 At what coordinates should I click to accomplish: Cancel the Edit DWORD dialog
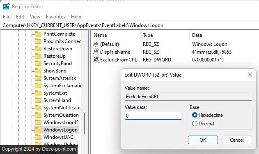[237, 140]
